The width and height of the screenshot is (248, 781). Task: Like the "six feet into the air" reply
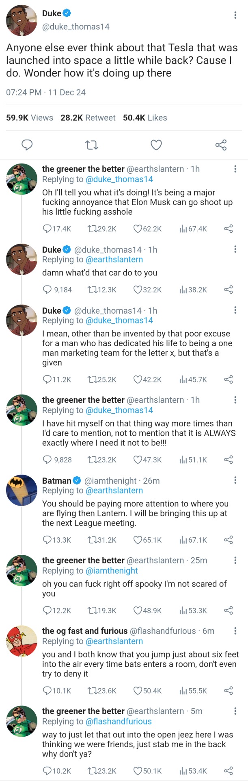(x=138, y=691)
